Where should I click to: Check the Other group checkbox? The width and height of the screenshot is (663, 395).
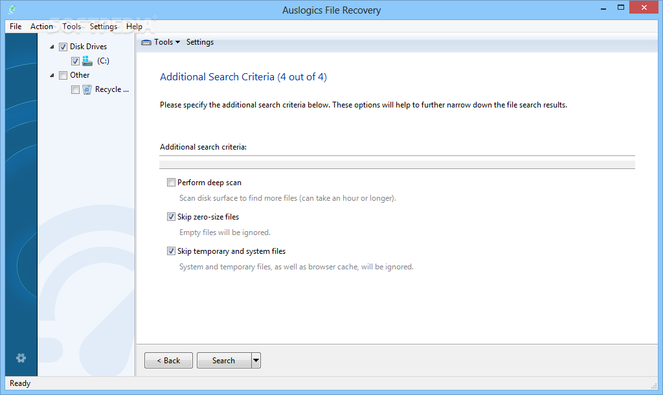(x=63, y=75)
